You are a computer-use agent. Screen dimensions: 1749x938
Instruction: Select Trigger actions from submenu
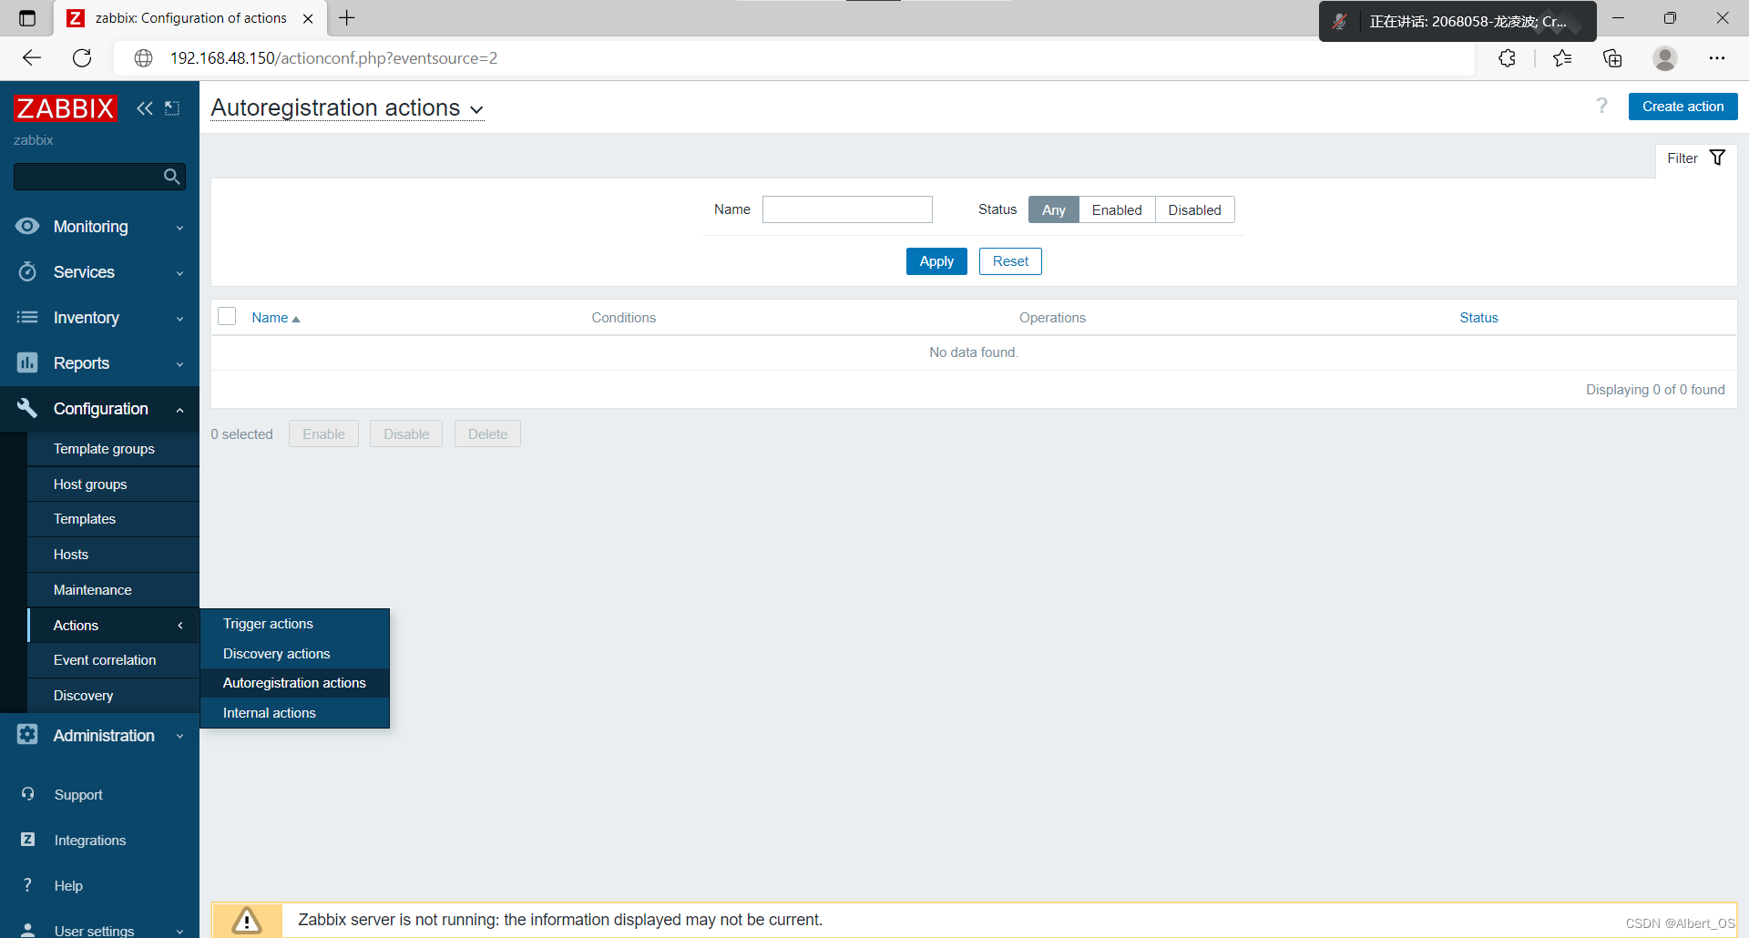[294, 624]
